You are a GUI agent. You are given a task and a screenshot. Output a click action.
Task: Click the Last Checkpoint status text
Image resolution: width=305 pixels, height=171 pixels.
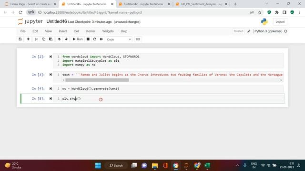tap(90, 22)
